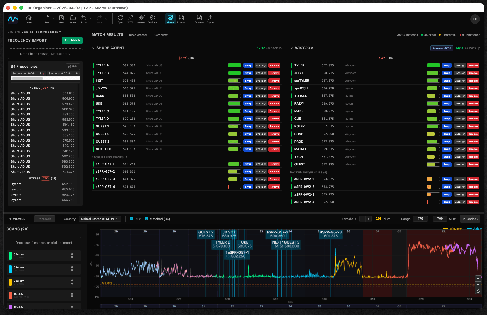Open the System coordination tool
This screenshot has height=315, width=487.
coord(141,19)
